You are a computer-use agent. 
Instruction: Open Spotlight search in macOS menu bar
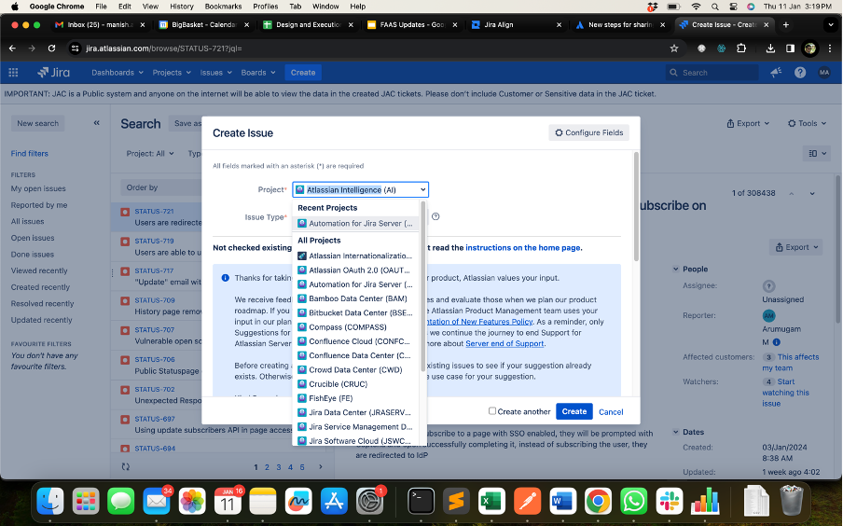click(714, 7)
